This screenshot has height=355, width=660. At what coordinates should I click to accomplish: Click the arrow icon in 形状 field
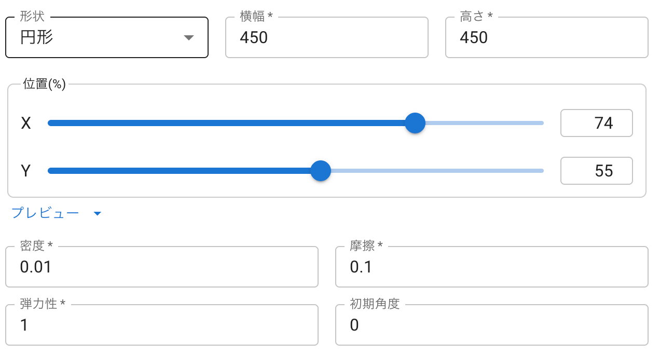coord(189,38)
